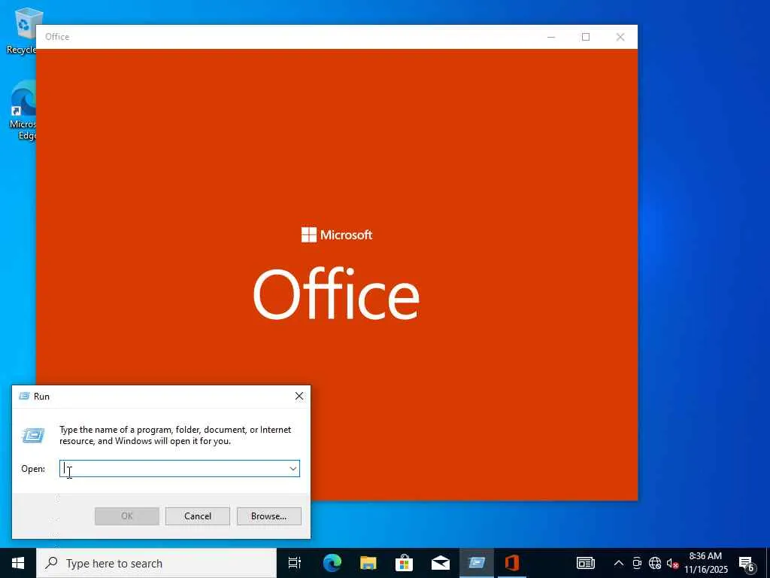Viewport: 770px width, 578px height.
Task: Open the Mail app from the taskbar
Action: click(x=441, y=563)
